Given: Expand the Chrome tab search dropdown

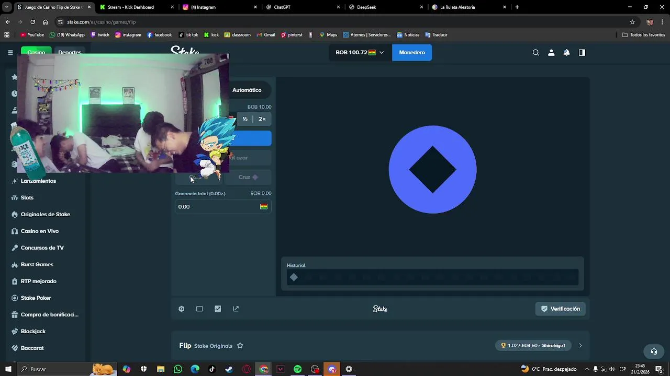Looking at the screenshot, I should (7, 7).
